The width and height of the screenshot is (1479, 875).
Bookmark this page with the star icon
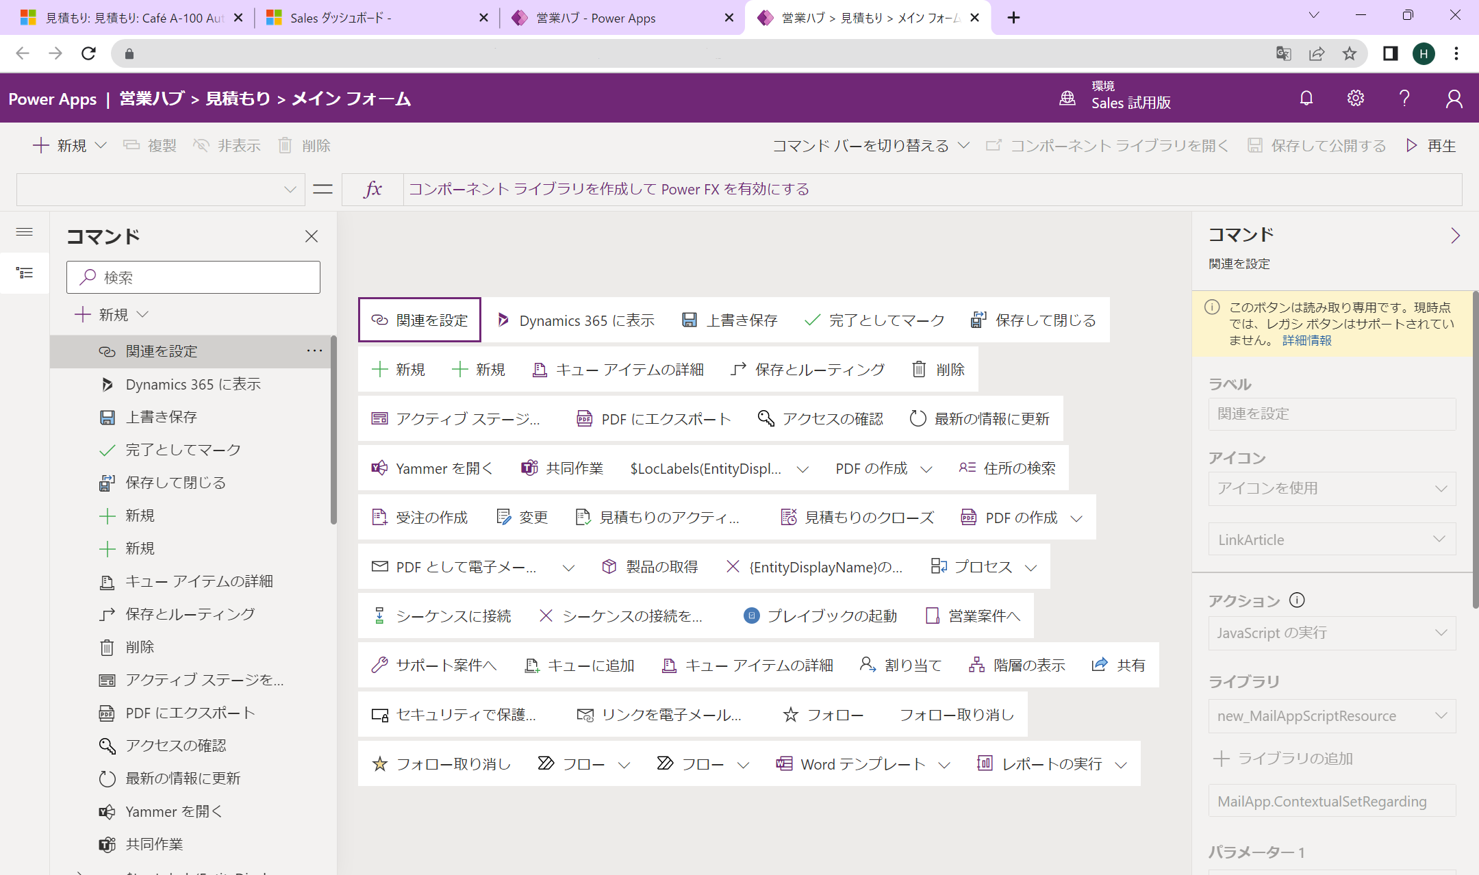coord(1350,53)
